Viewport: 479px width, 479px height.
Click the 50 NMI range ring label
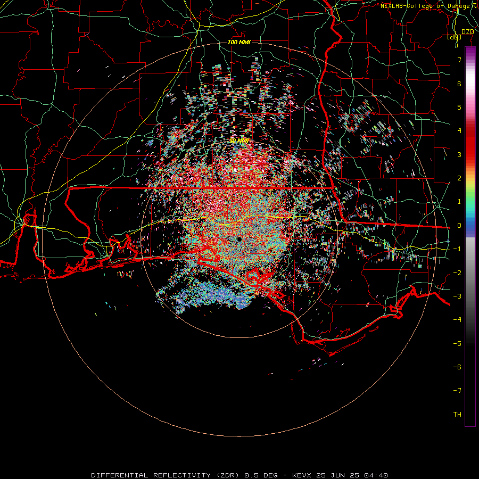pyautogui.click(x=239, y=141)
